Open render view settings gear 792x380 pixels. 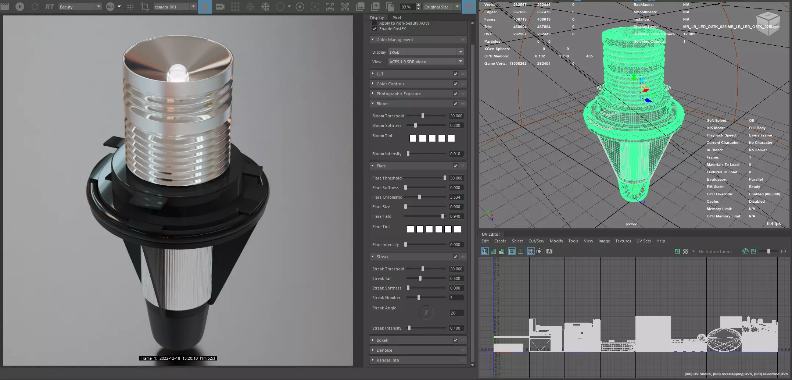(x=469, y=7)
